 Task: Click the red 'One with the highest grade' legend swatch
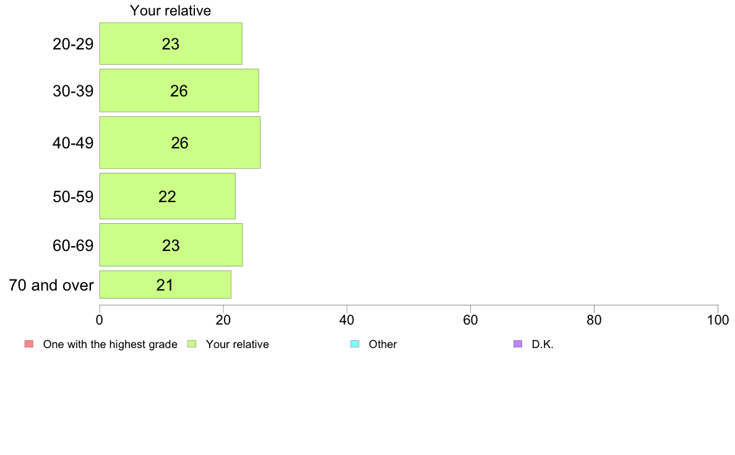(x=29, y=344)
